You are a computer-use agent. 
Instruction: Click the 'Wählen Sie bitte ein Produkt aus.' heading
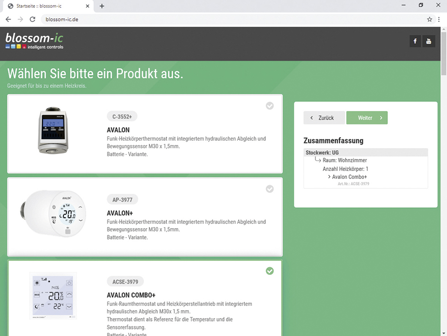(95, 74)
